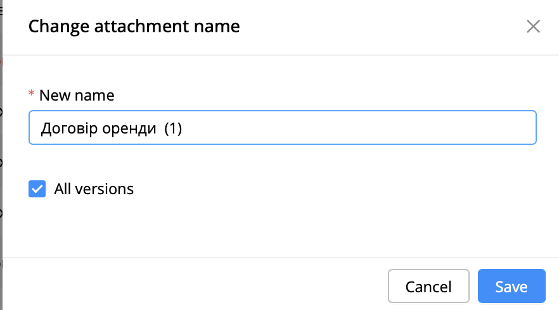Image resolution: width=559 pixels, height=310 pixels.
Task: Click the blue Save button
Action: [511, 286]
